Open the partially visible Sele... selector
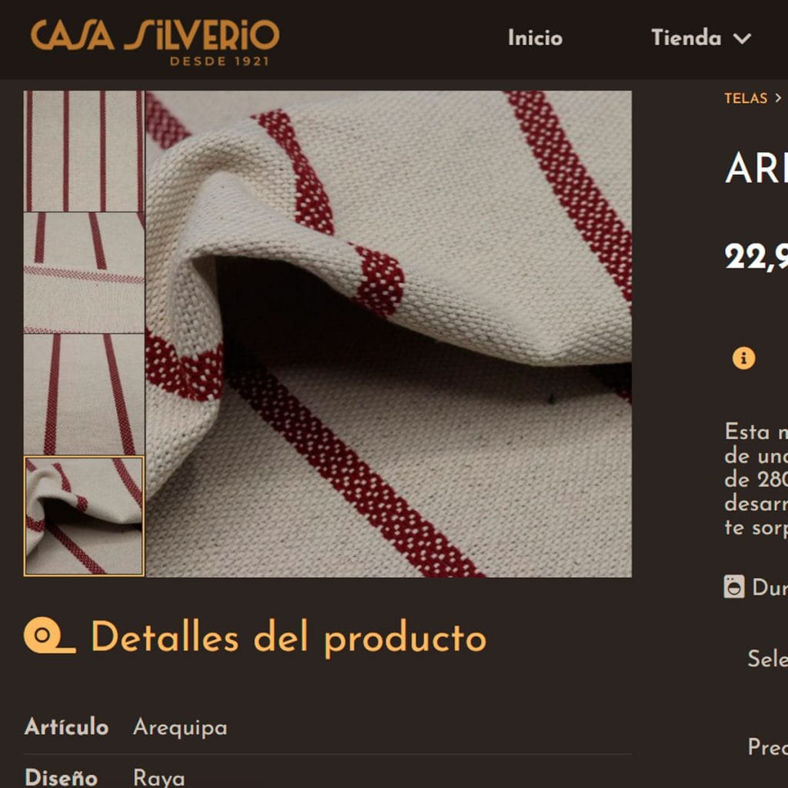788x788 pixels. (767, 659)
